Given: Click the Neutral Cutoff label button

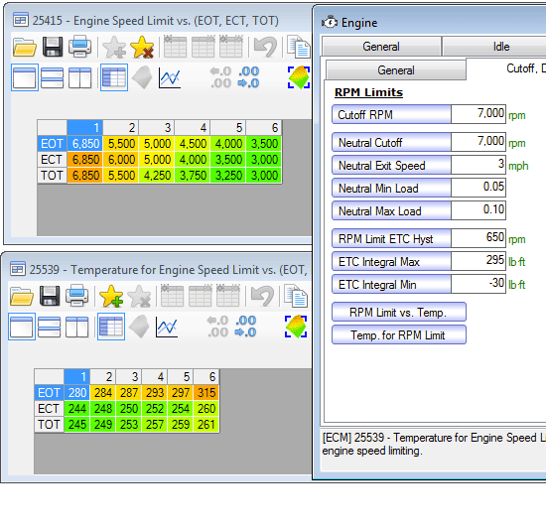Looking at the screenshot, I should (x=392, y=142).
